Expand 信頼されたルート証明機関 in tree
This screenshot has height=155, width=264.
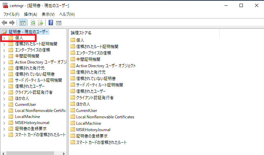4,44
